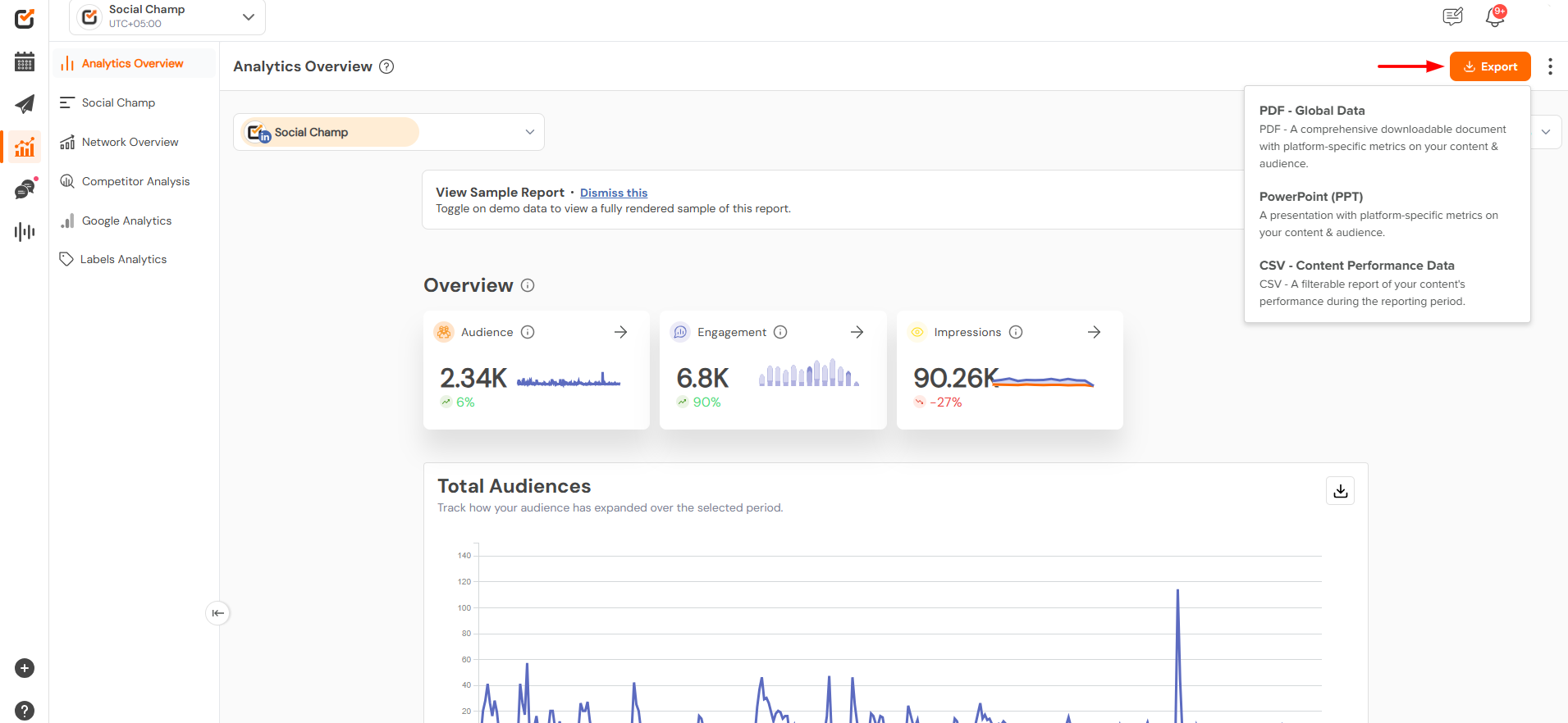Choose PDF - Global Data export option
This screenshot has height=723, width=1568.
tap(1387, 137)
